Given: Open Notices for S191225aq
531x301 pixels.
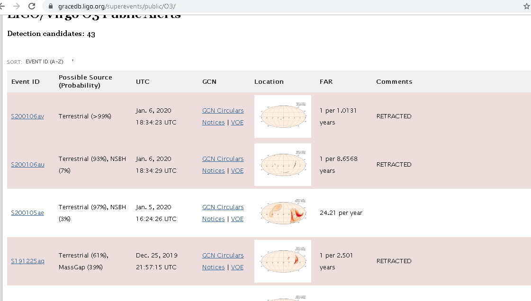Looking at the screenshot, I should point(213,267).
